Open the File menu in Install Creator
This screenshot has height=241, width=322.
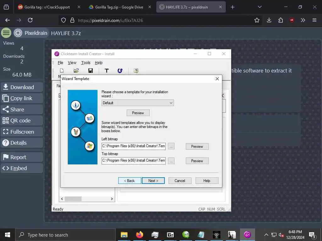coord(60,63)
